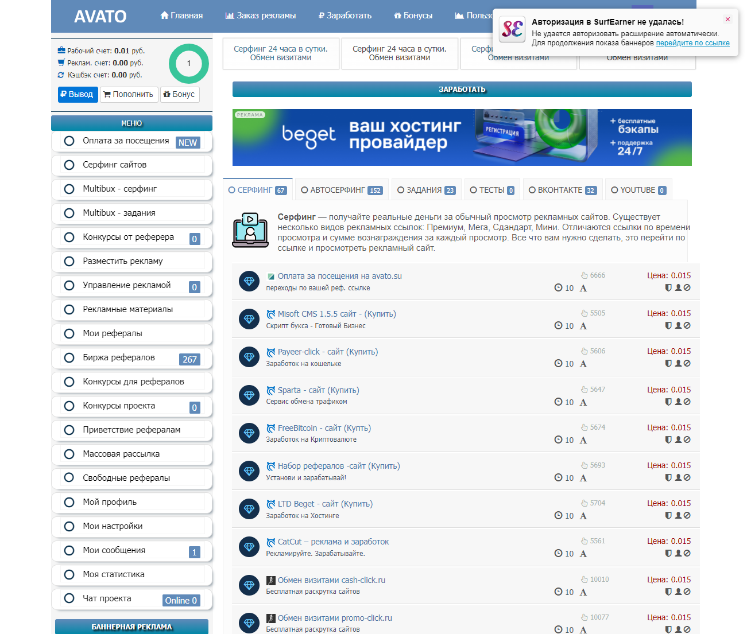
Task: Open the Биржа рефералов sidebar item
Action: (x=132, y=357)
